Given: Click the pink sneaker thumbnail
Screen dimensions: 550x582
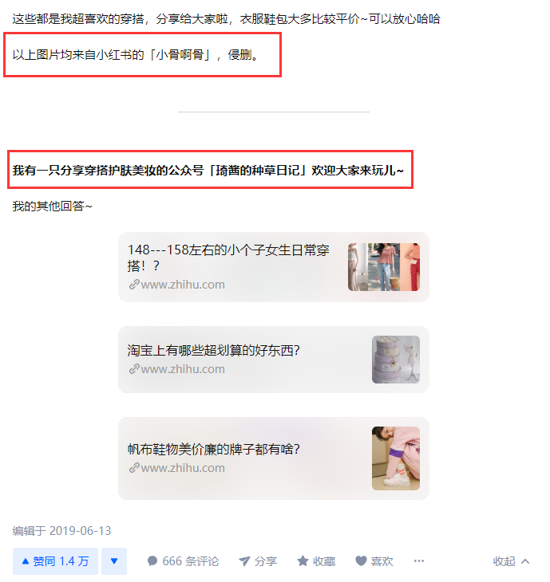Looking at the screenshot, I should 396,458.
